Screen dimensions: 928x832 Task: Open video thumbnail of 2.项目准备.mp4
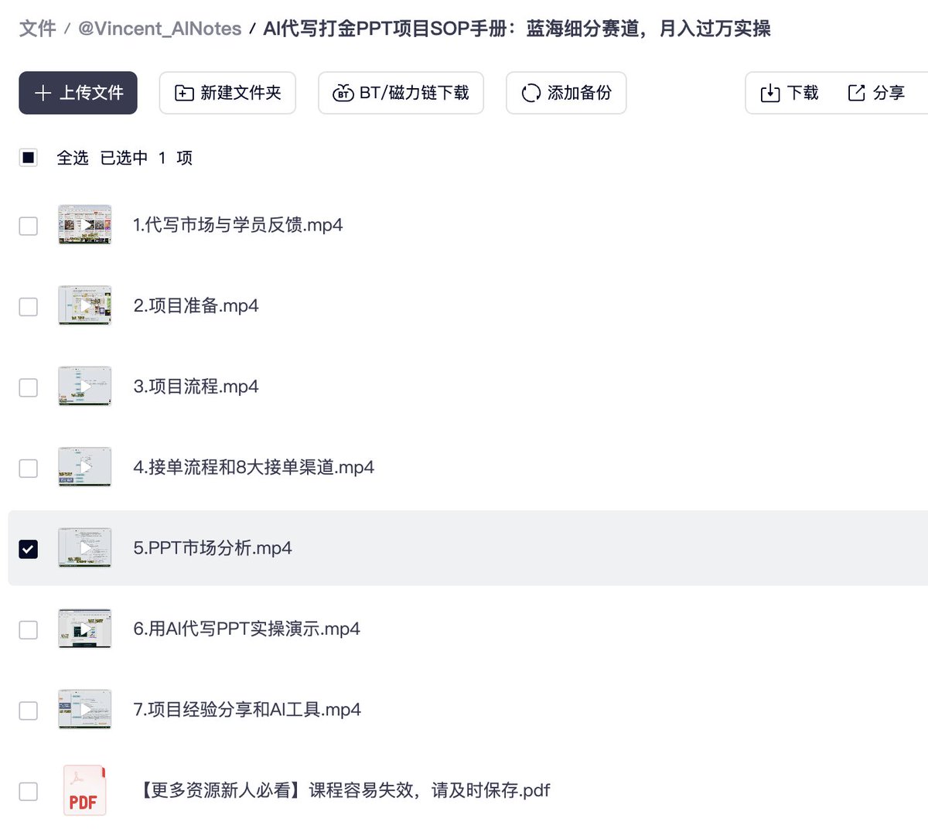(x=85, y=305)
